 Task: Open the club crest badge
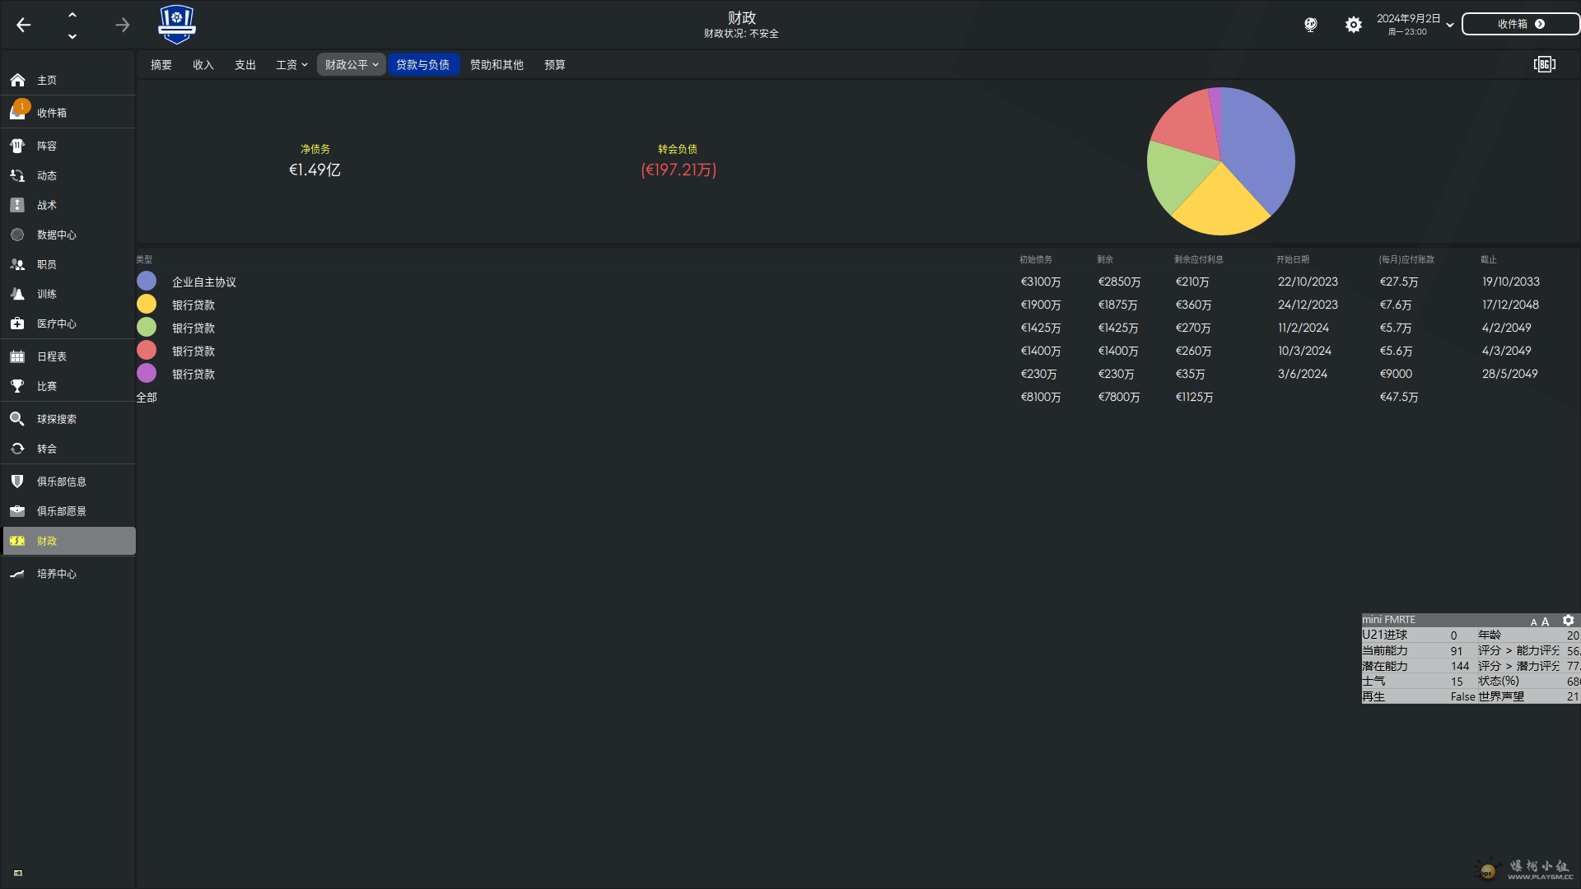(176, 25)
